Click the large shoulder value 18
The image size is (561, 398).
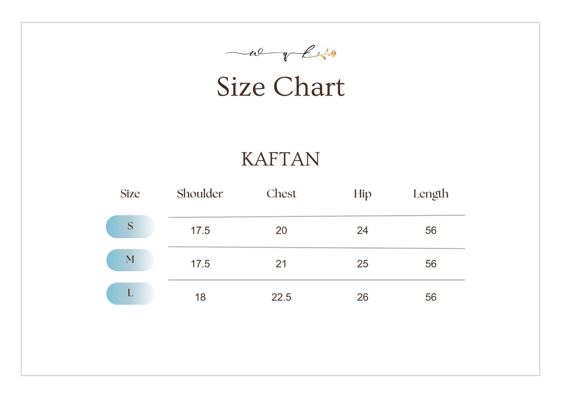(x=200, y=297)
